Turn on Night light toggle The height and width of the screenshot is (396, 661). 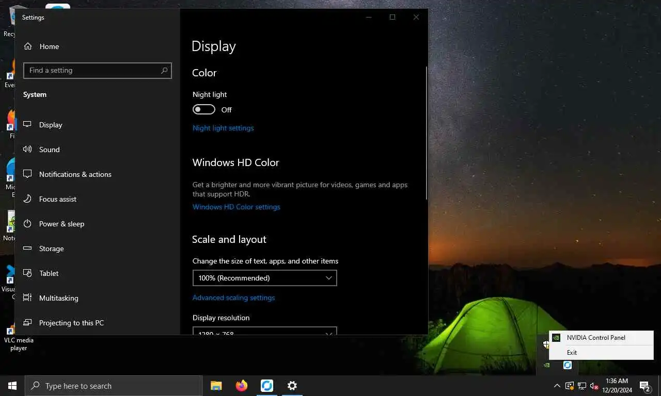tap(204, 109)
